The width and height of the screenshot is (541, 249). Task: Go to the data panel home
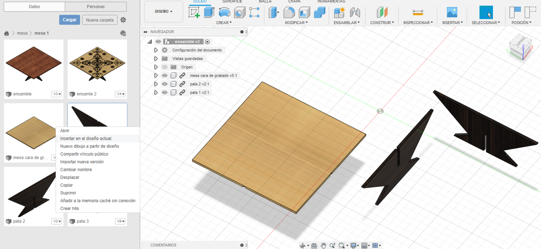[x=7, y=33]
